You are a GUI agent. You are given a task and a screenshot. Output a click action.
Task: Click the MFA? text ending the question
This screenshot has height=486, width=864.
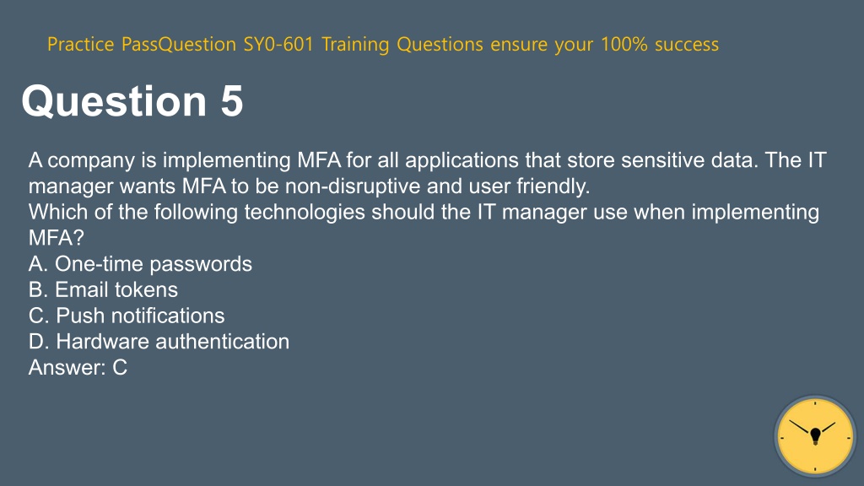57,238
